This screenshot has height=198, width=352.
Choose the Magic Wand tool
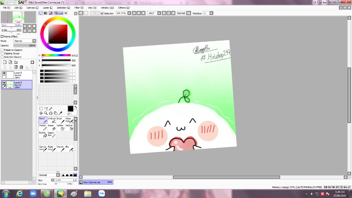point(51,109)
